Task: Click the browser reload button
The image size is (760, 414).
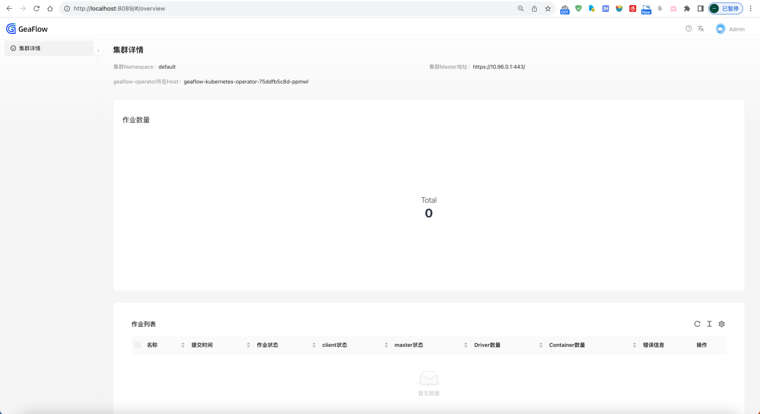Action: pyautogui.click(x=36, y=9)
